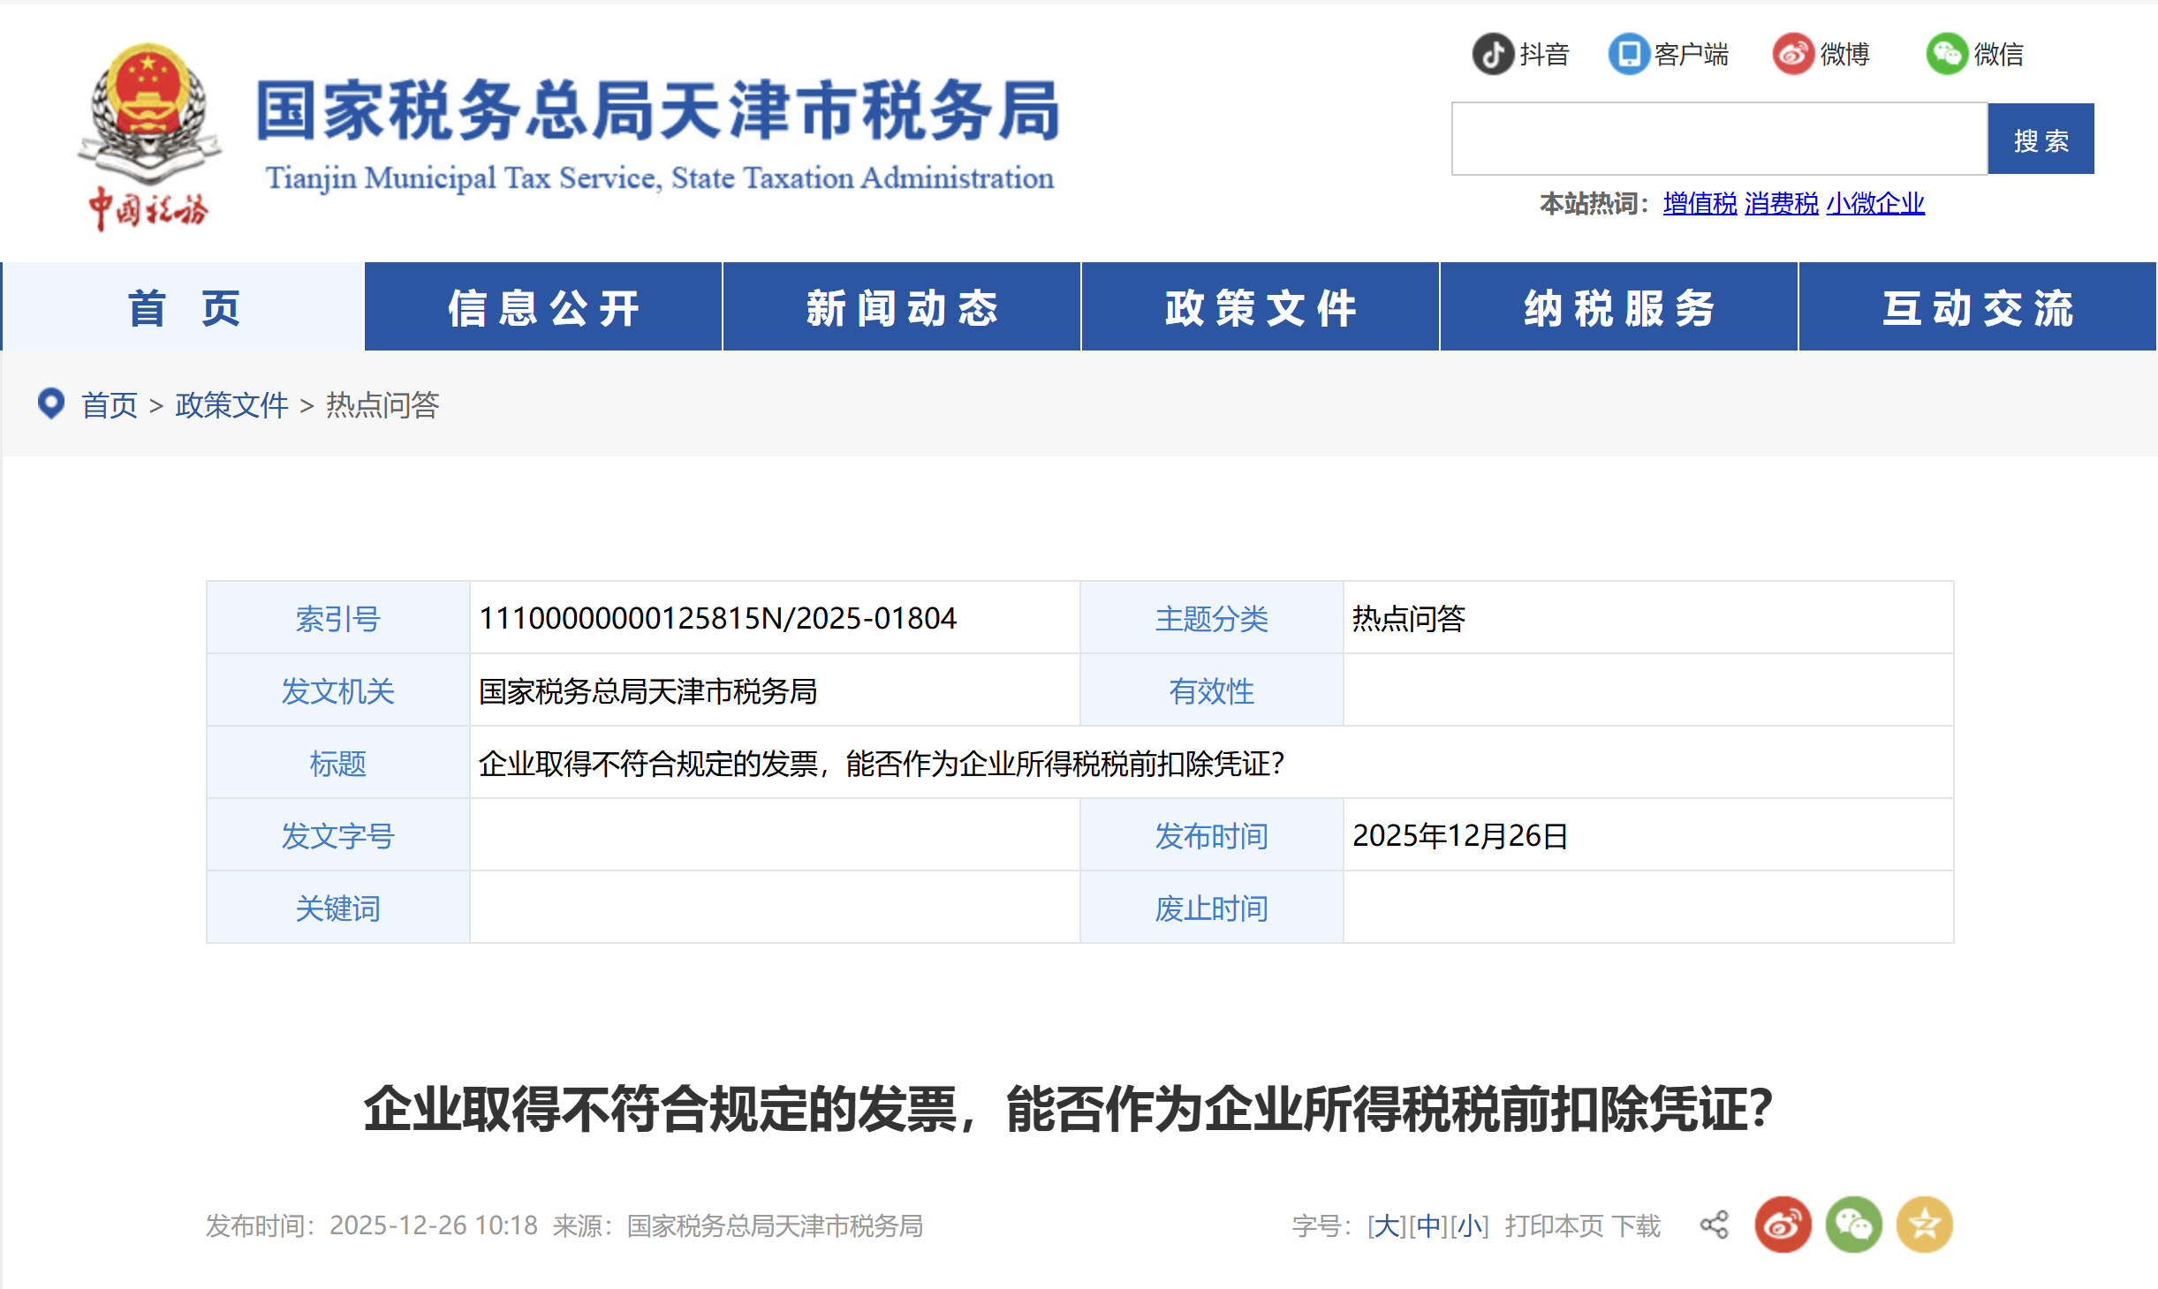Open the 互动交流 navigation tab
Viewport: 2158px width, 1289px height.
(1978, 306)
